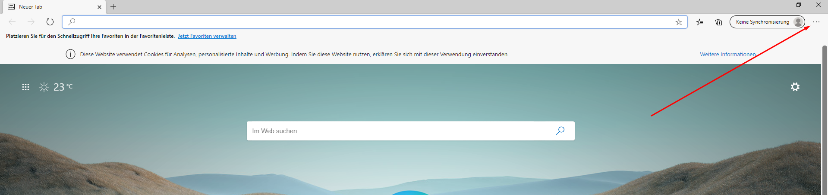Image resolution: width=828 pixels, height=195 pixels.
Task: Open the Favorites list icon
Action: pyautogui.click(x=699, y=22)
